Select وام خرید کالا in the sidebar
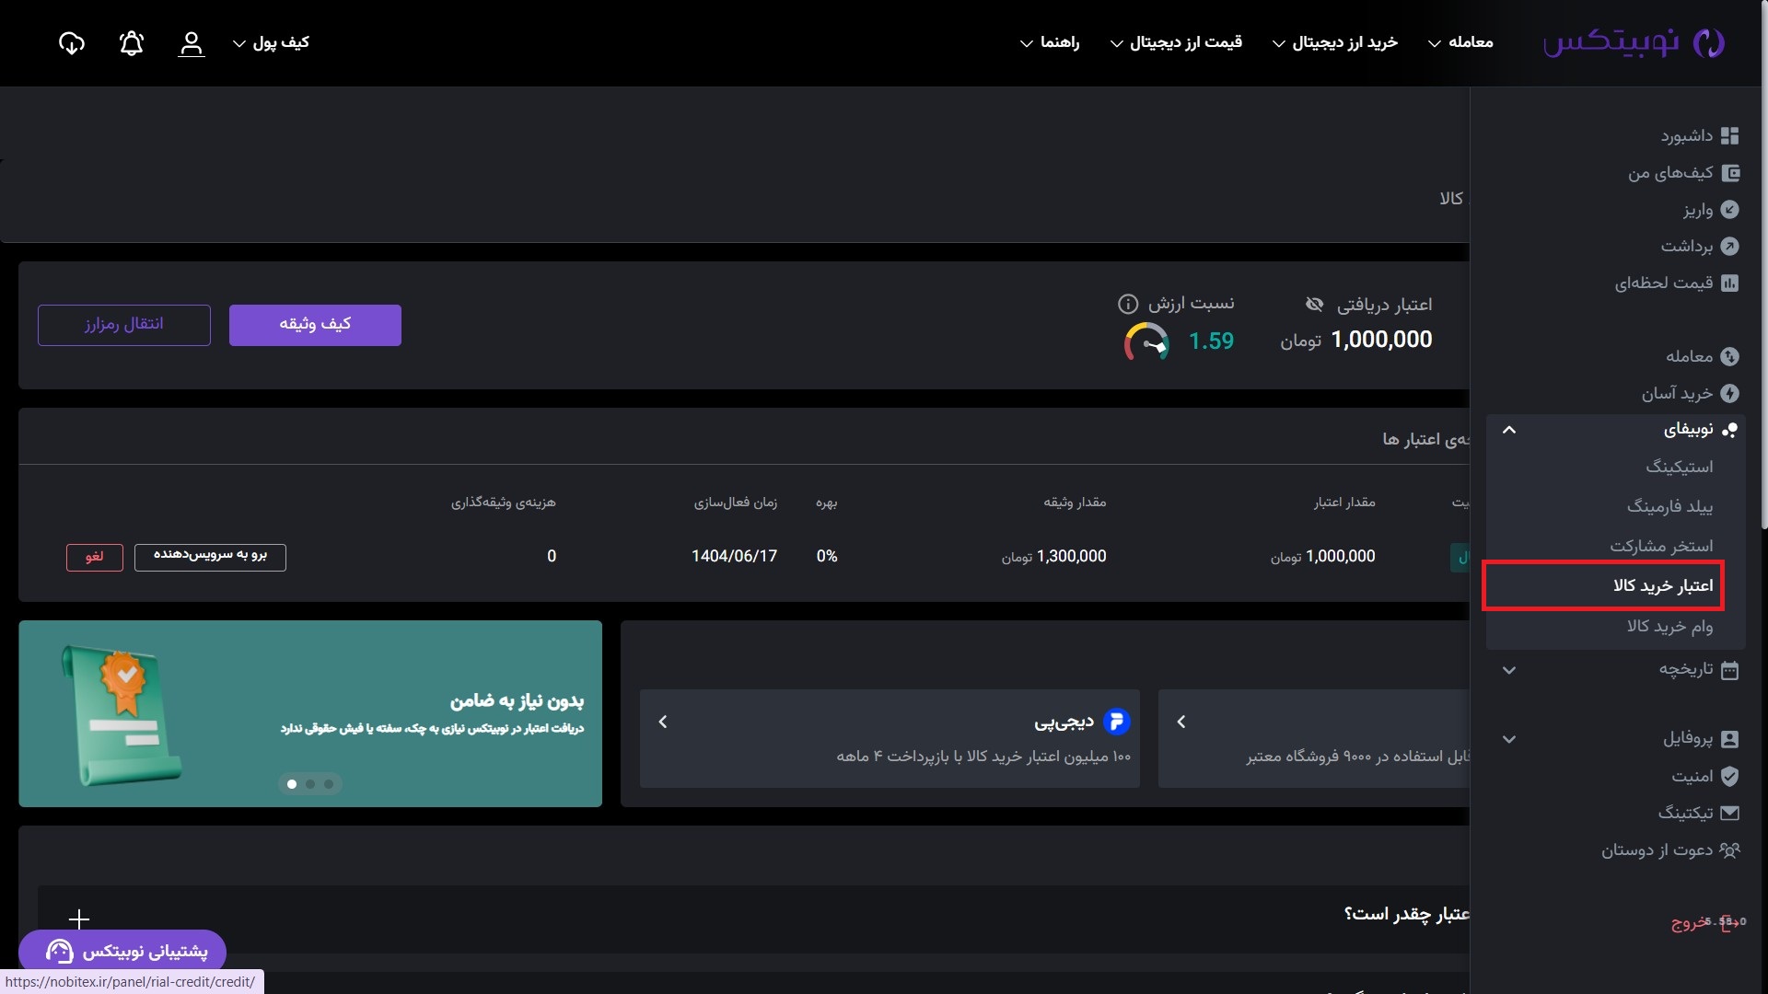 (x=1669, y=626)
